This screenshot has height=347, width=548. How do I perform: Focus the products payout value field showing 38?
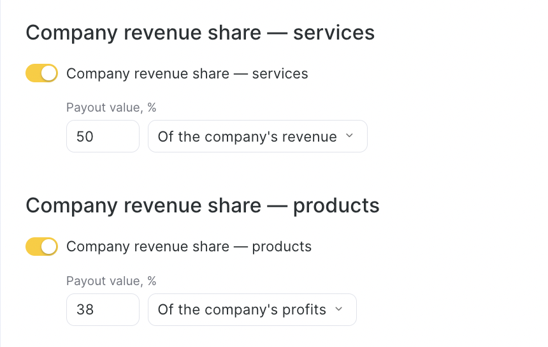click(103, 310)
